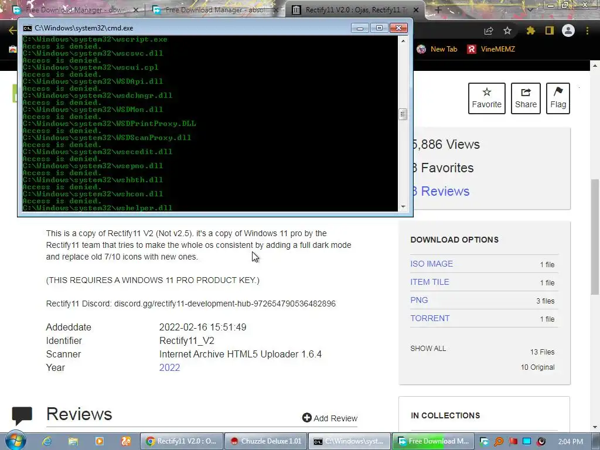Image resolution: width=600 pixels, height=450 pixels.
Task: Go back with the browser arrow
Action: pos(12,30)
